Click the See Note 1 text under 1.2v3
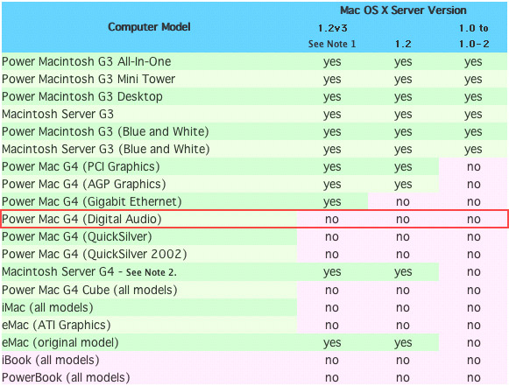 pyautogui.click(x=332, y=44)
